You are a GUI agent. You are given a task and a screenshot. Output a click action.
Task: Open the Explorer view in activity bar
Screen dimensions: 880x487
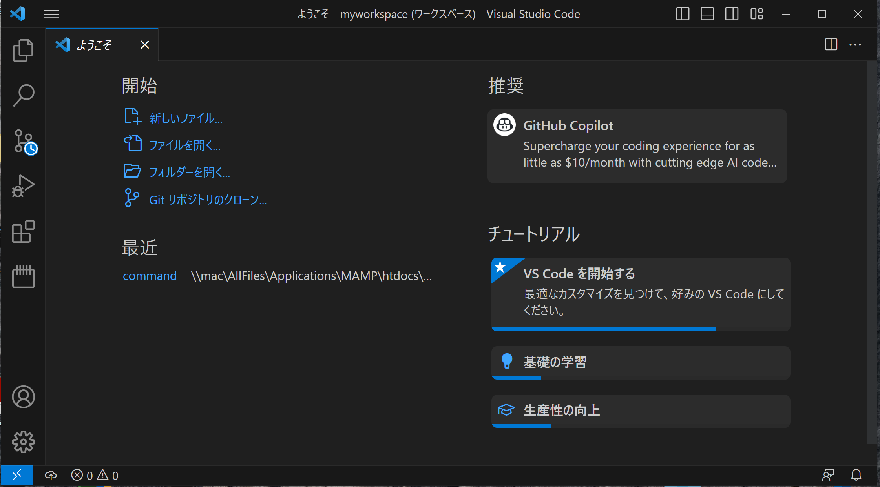(x=23, y=51)
